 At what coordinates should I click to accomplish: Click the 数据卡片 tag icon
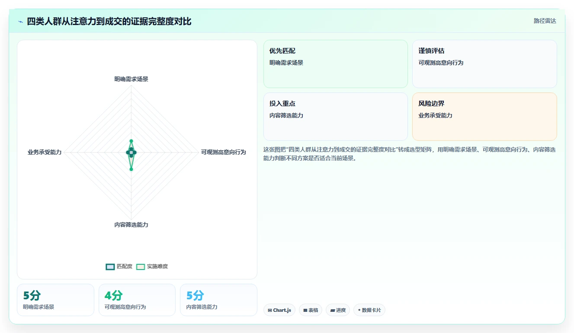click(359, 310)
